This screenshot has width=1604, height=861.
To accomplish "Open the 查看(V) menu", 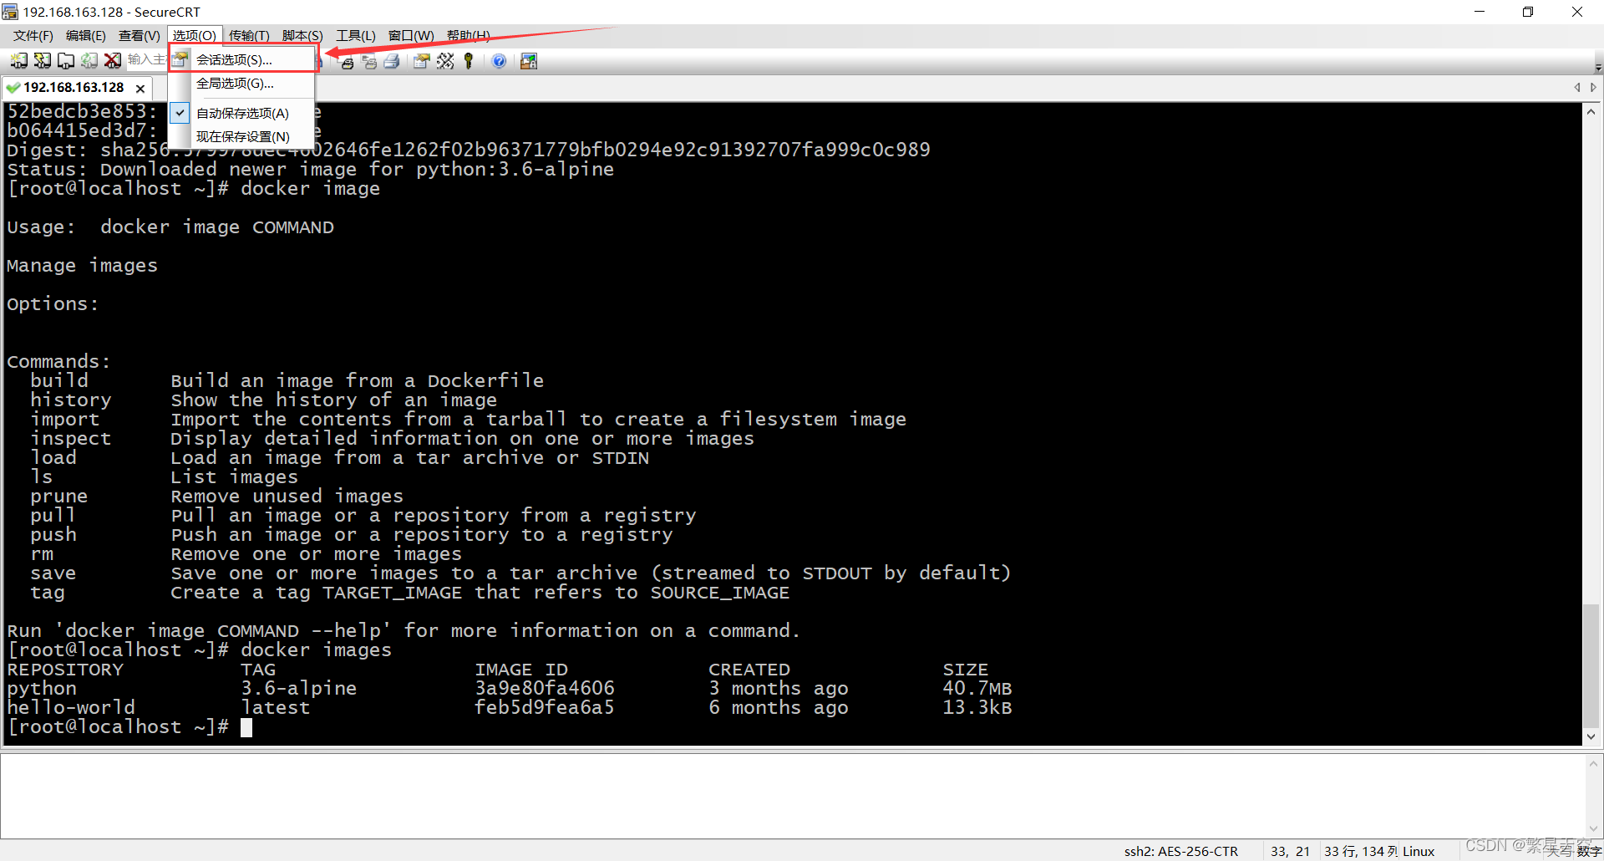I will pos(139,35).
